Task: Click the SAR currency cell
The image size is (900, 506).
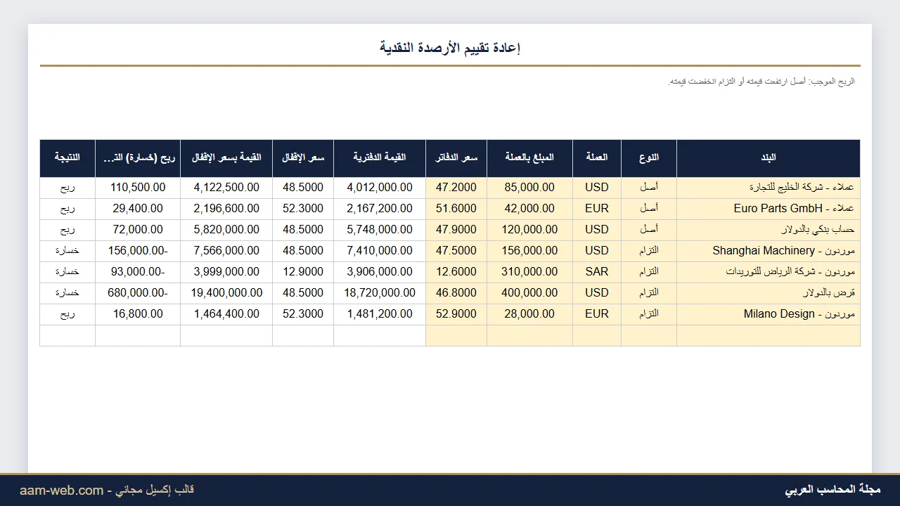Action: (597, 272)
